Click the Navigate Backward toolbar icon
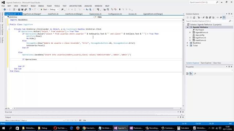This screenshot has height=131, width=234. 5,9
